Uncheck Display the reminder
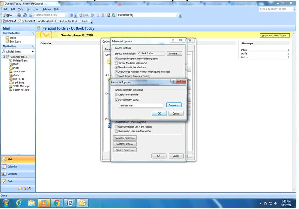The height and width of the screenshot is (209, 299). (117, 95)
